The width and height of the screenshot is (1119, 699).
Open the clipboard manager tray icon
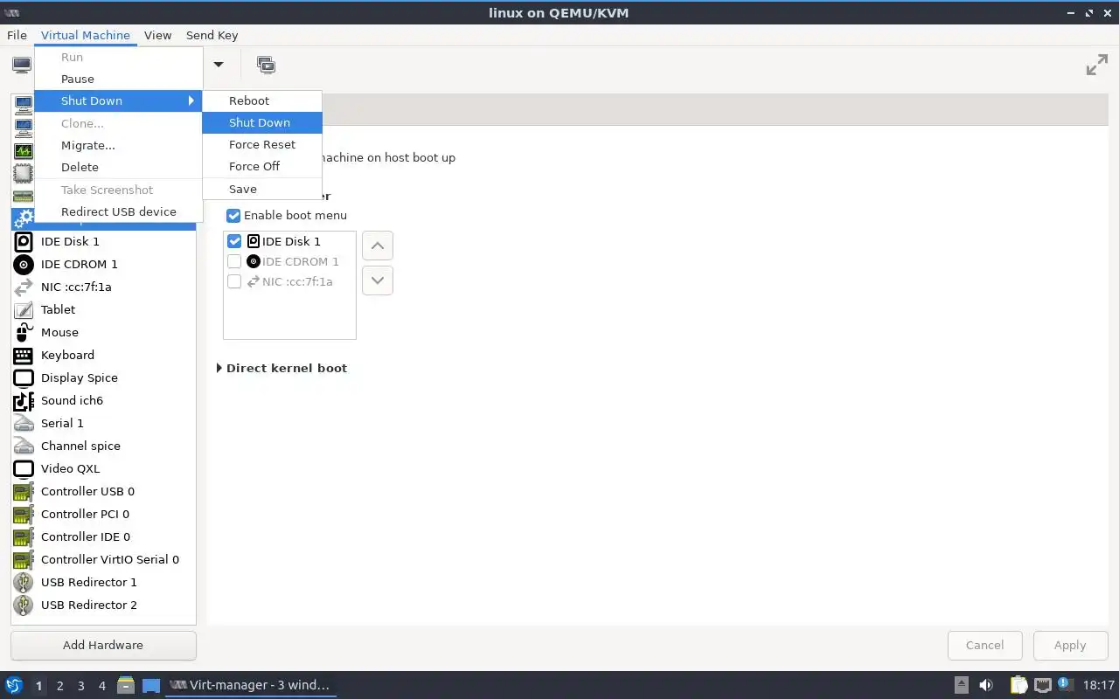coord(1018,685)
